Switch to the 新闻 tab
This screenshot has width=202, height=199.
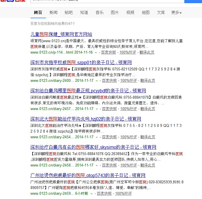(x=53, y=13)
